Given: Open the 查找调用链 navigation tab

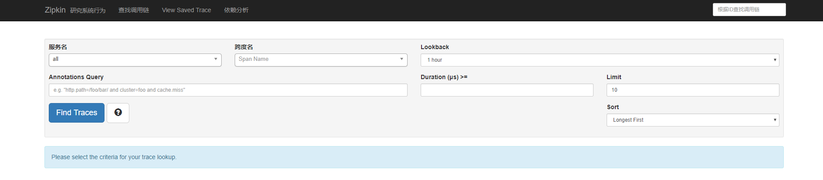Looking at the screenshot, I should [134, 10].
